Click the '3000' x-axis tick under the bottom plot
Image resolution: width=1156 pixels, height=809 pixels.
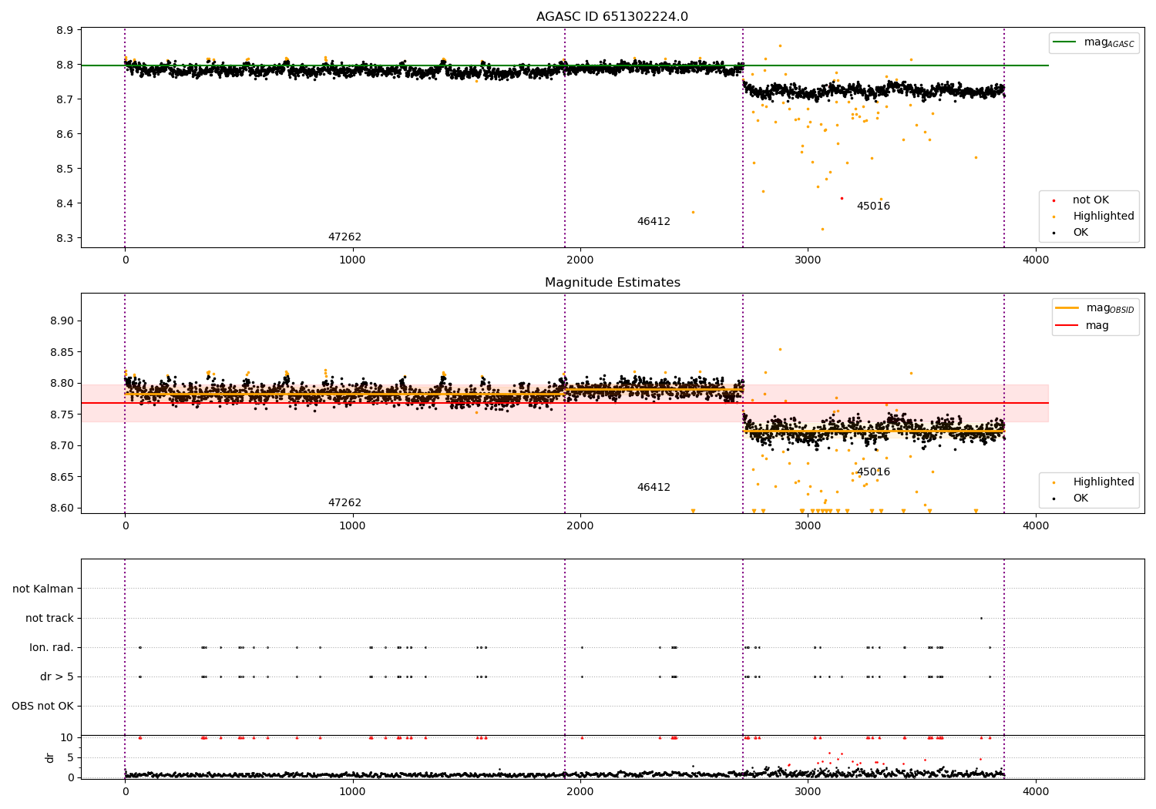(808, 791)
